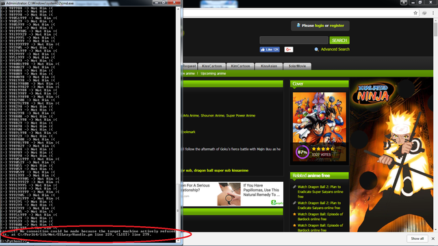Click the Related anime free header

pyautogui.click(x=320, y=176)
